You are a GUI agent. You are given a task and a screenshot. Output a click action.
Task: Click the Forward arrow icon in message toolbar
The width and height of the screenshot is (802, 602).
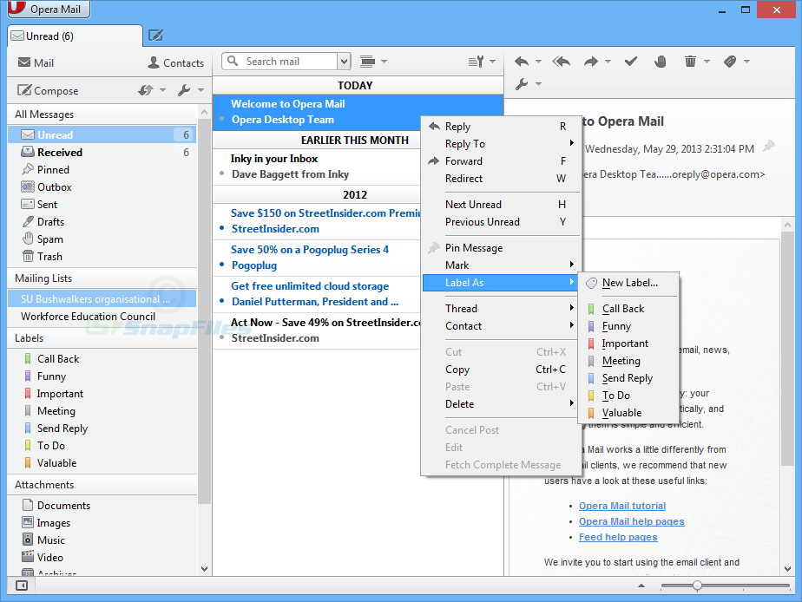(x=591, y=62)
